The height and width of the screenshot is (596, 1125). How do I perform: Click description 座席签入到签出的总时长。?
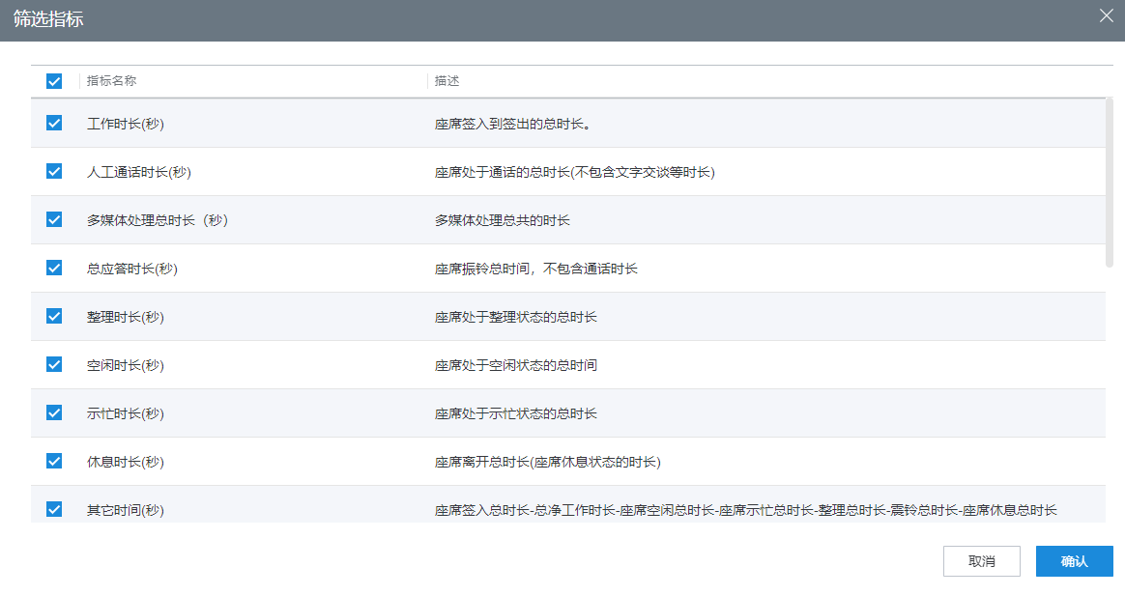coord(514,124)
